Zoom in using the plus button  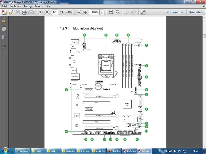pos(85,12)
